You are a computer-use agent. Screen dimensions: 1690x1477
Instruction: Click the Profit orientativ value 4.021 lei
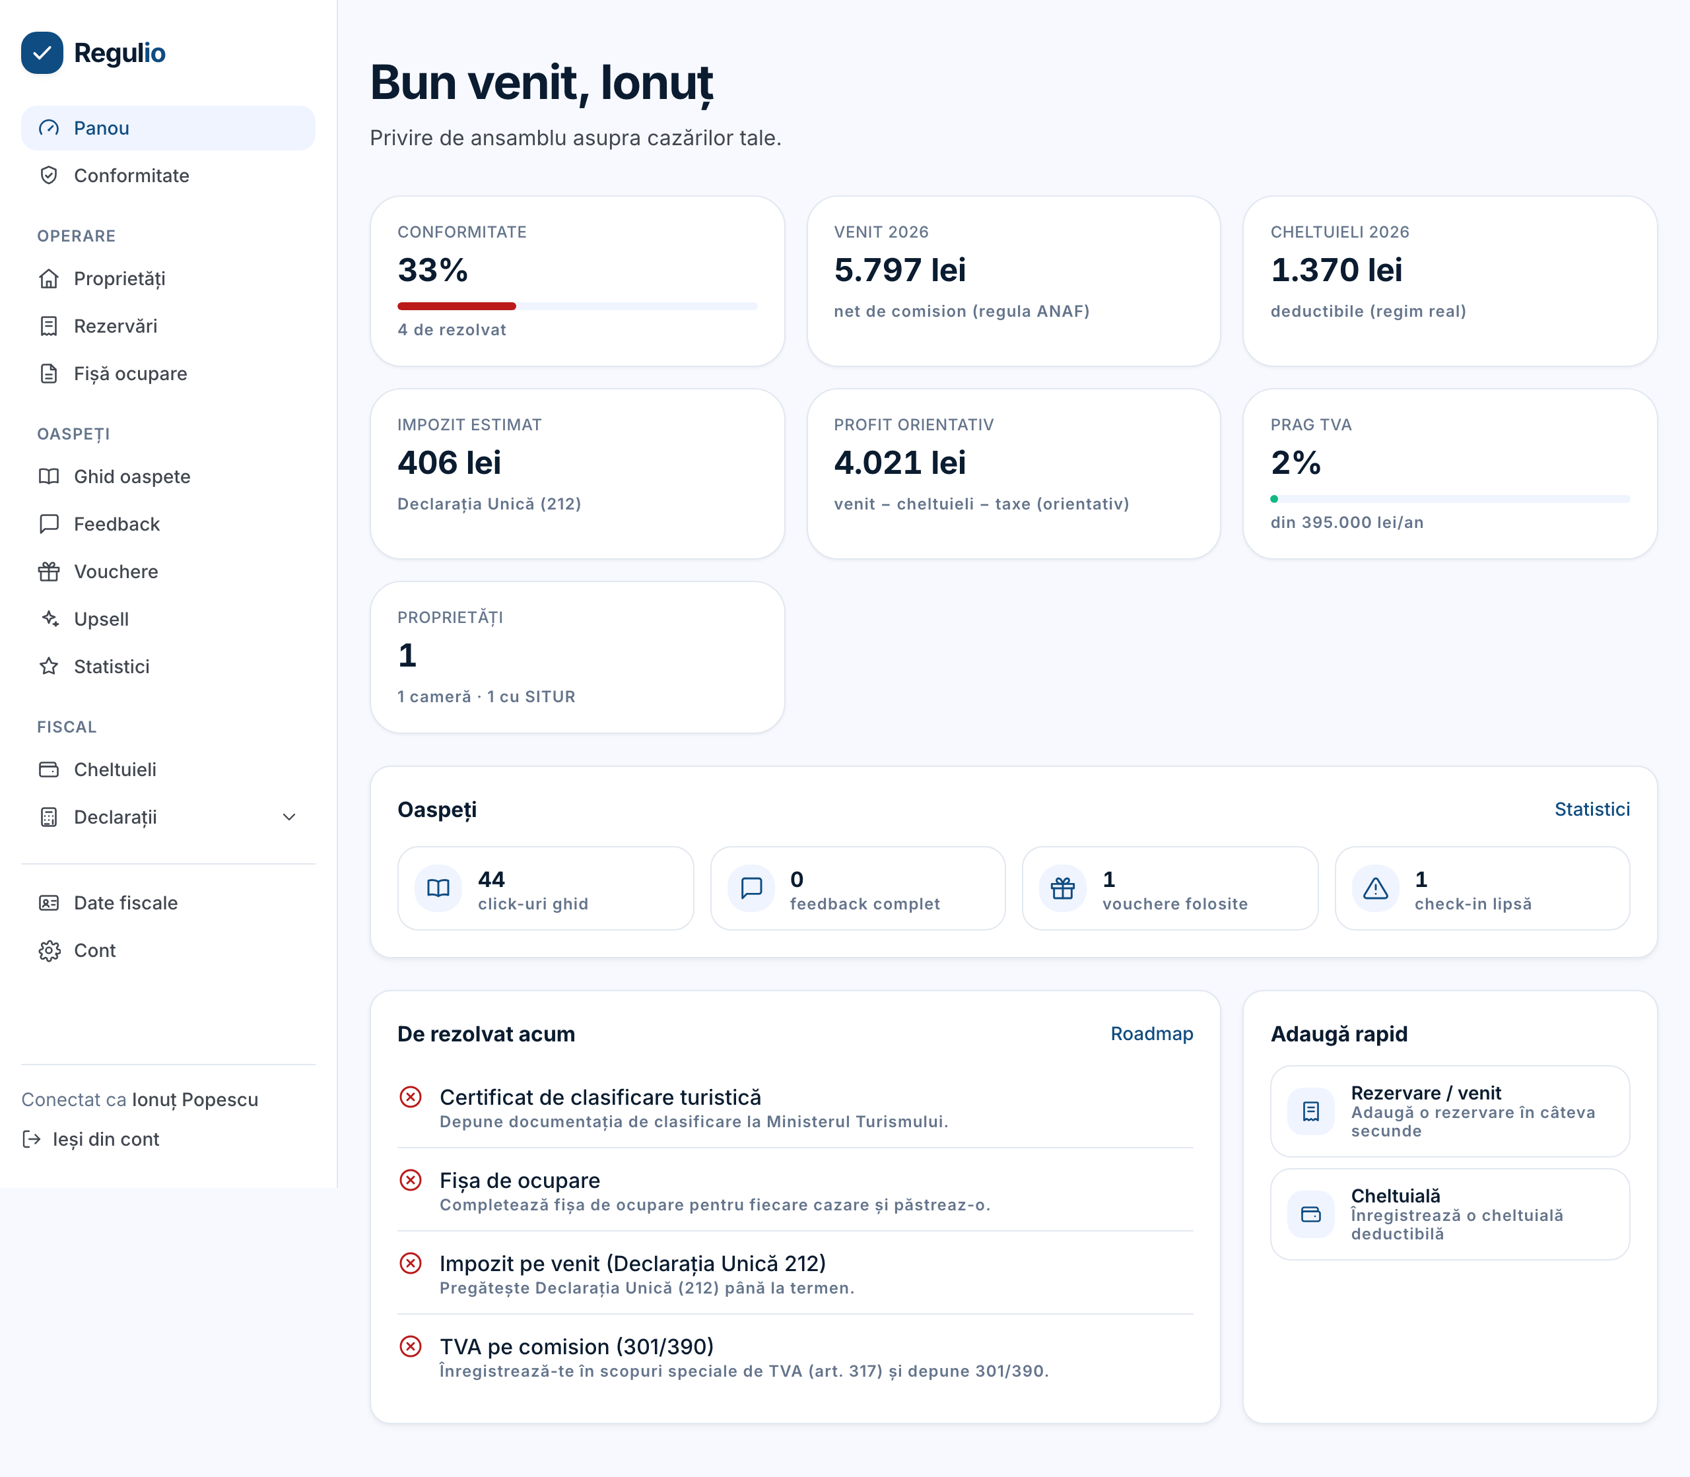pos(899,463)
